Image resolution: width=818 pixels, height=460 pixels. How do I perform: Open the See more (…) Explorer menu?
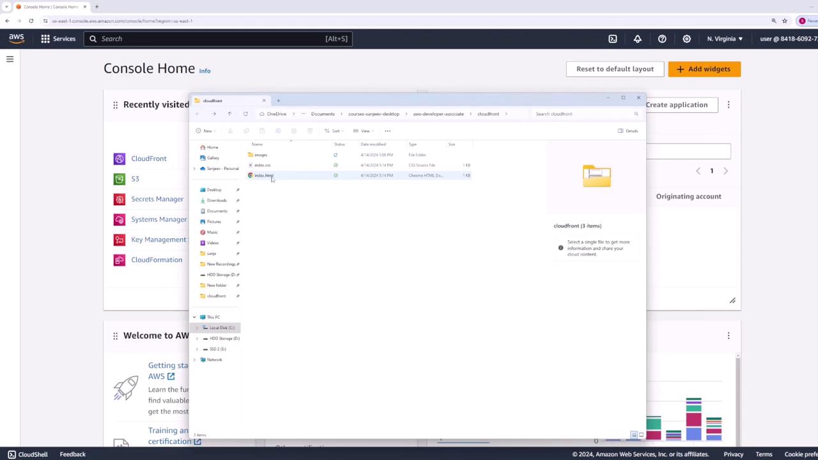point(387,131)
